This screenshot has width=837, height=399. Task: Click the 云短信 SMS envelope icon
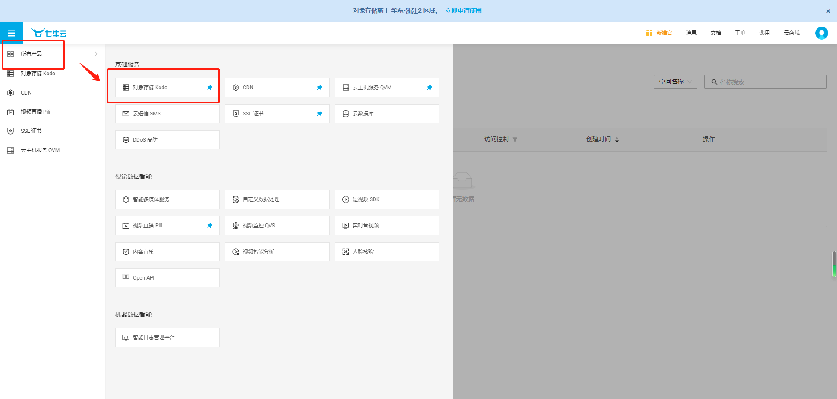coord(126,114)
